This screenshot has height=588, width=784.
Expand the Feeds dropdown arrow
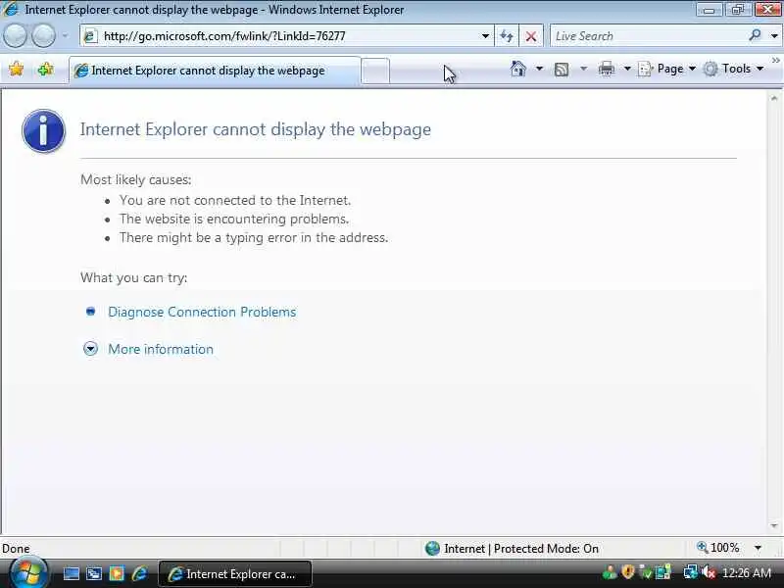tap(583, 69)
